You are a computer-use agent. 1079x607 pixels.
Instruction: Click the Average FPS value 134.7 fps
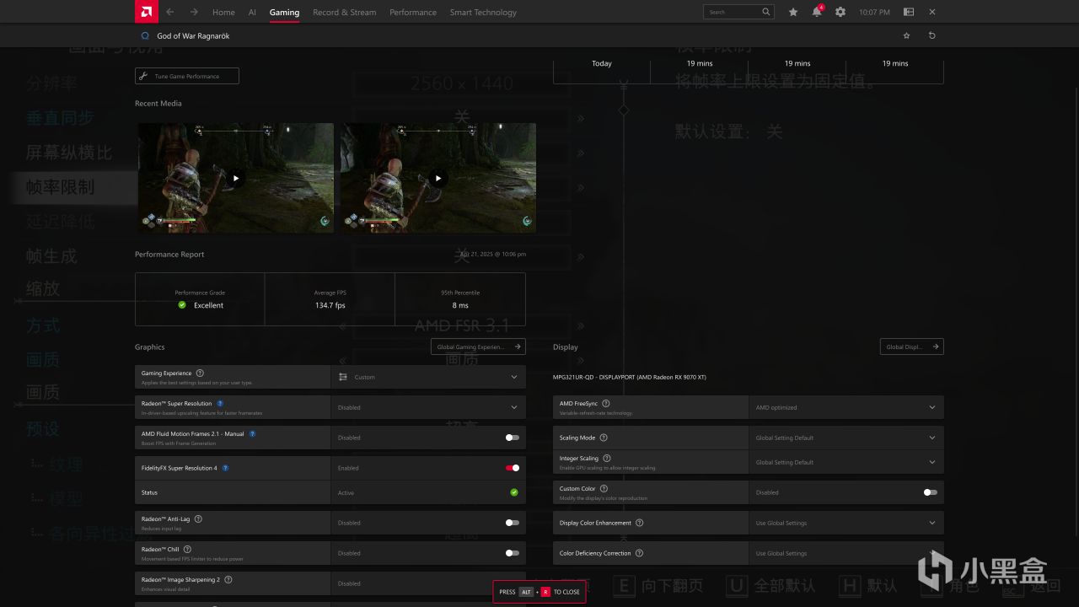330,305
